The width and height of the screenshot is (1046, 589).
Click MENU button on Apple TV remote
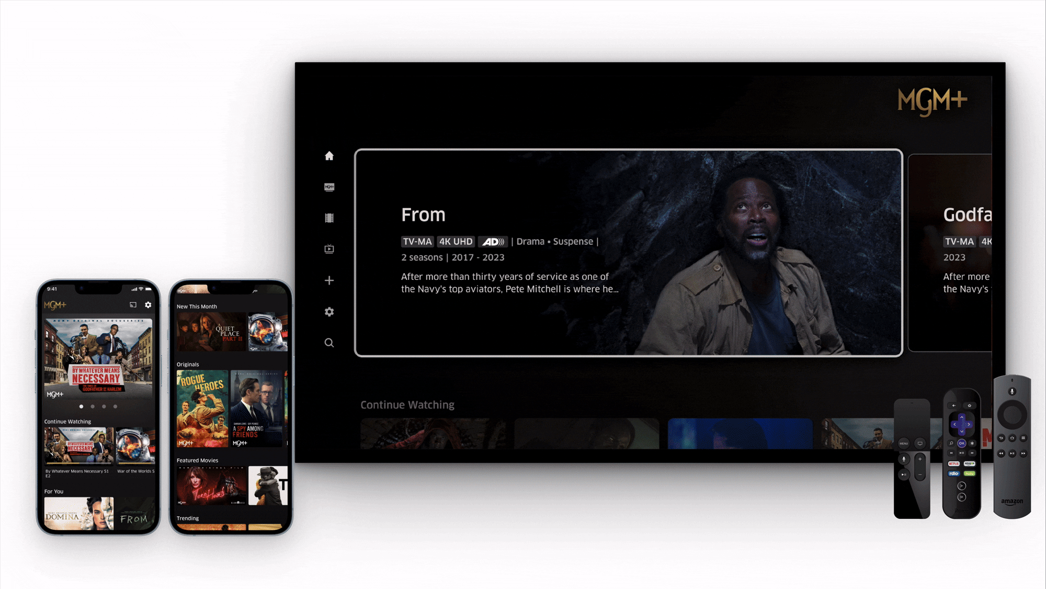904,444
